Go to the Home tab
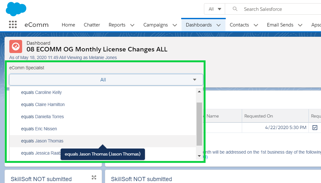 coord(68,25)
